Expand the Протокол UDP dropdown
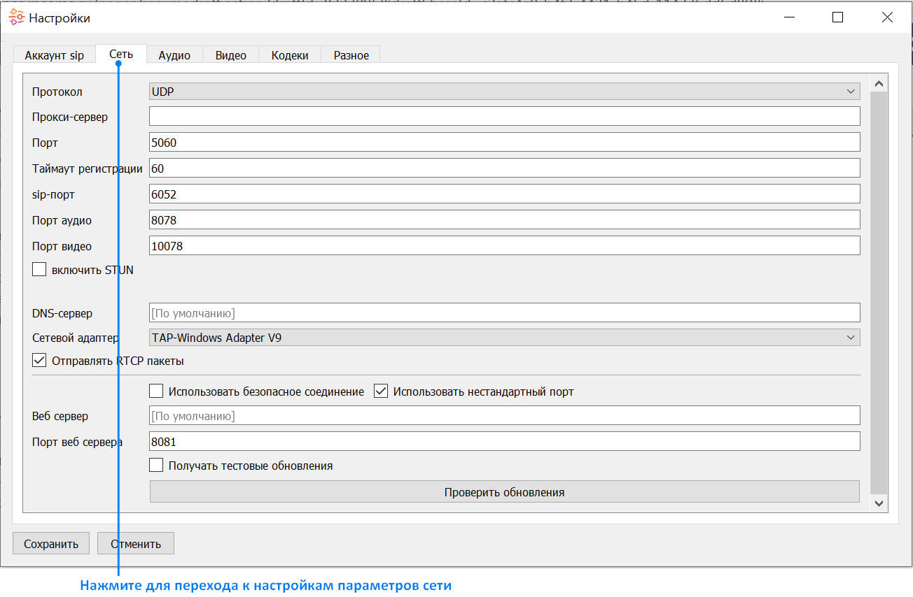The width and height of the screenshot is (913, 597). click(x=505, y=92)
